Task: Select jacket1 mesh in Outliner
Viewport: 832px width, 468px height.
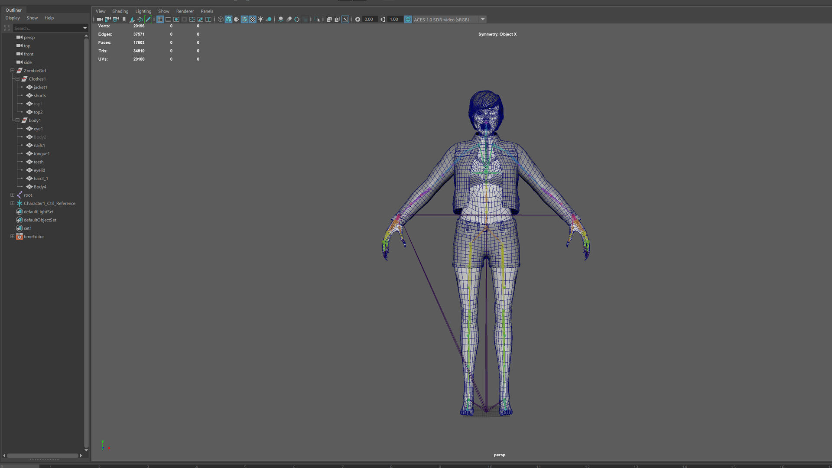Action: (x=40, y=87)
